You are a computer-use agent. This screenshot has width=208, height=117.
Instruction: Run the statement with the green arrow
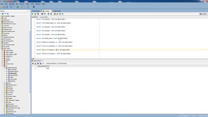(32, 14)
